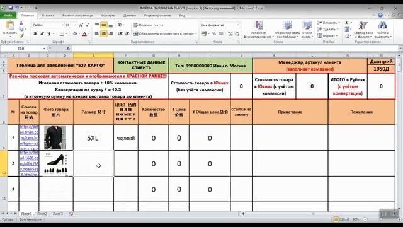Open Сортировка и фильтр menu
This screenshot has height=227, width=403.
pyautogui.click(x=363, y=30)
